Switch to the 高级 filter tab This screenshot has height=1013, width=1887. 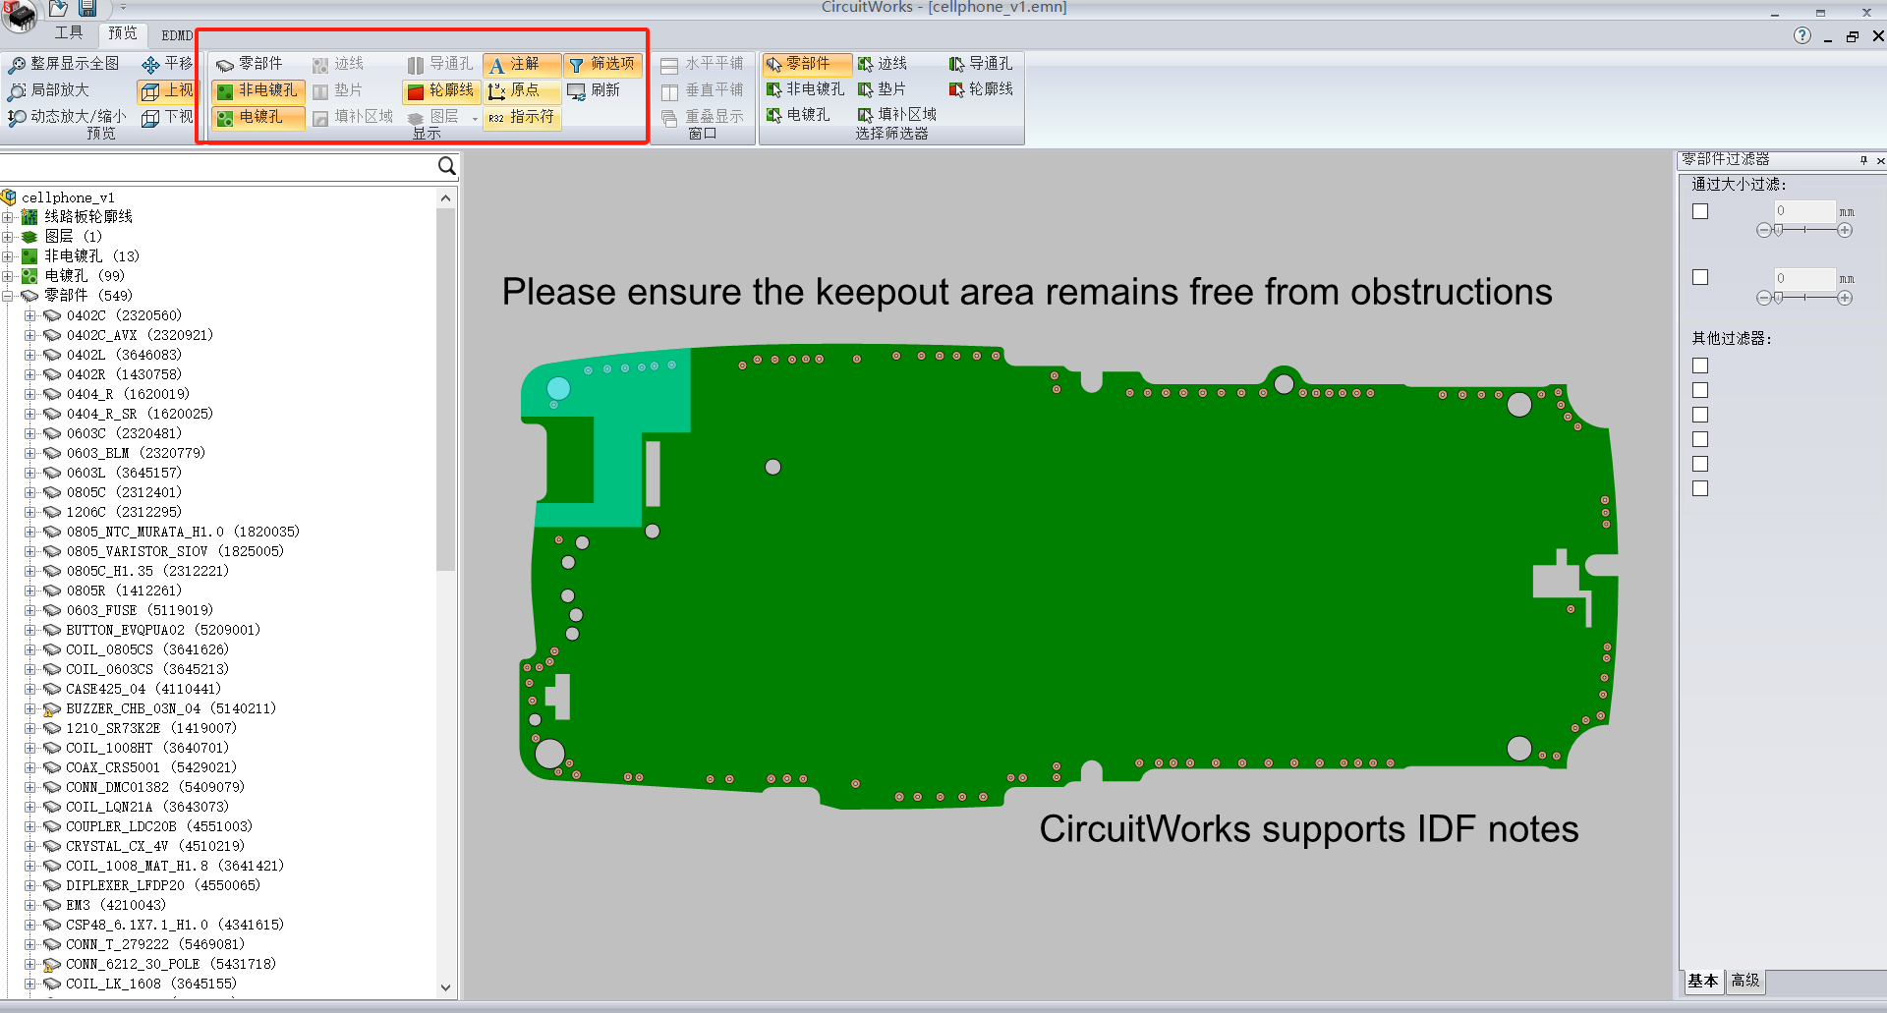tap(1745, 981)
